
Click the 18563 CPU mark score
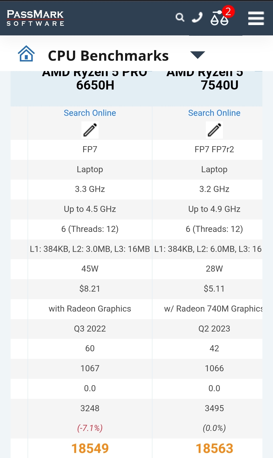[214, 448]
